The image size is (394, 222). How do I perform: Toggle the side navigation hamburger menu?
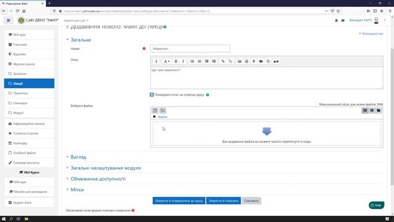(8, 20)
